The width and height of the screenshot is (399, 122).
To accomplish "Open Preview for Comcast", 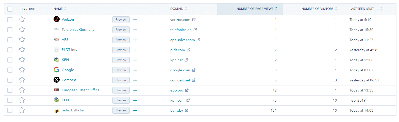I will coord(121,80).
